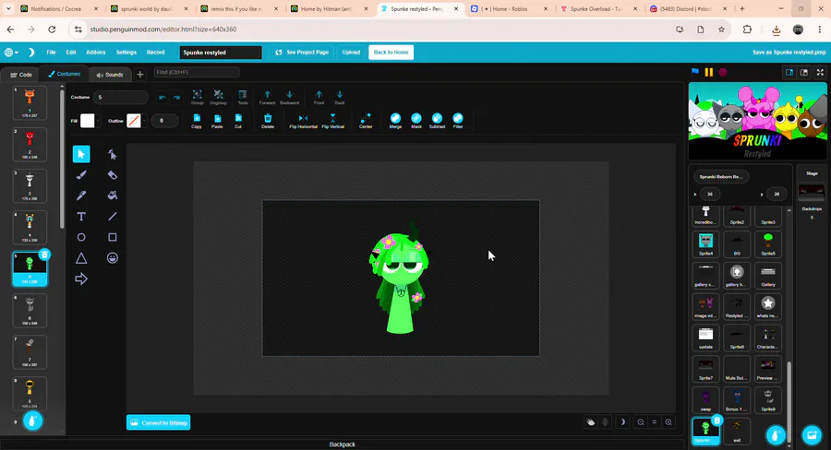
Task: Flip the selection Horizontal
Action: pyautogui.click(x=303, y=121)
